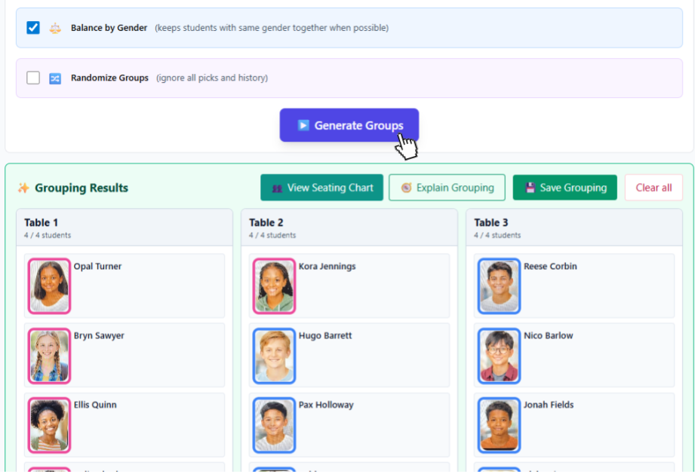Image resolution: width=695 pixels, height=474 pixels.
Task: Select Opal Turner's photo in Table 1
Action: coord(50,286)
